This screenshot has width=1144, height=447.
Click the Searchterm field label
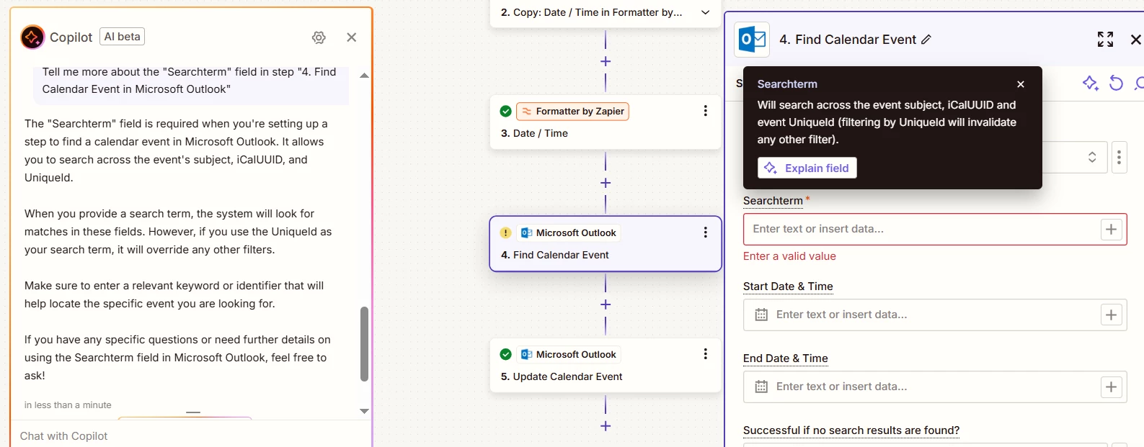(x=773, y=201)
